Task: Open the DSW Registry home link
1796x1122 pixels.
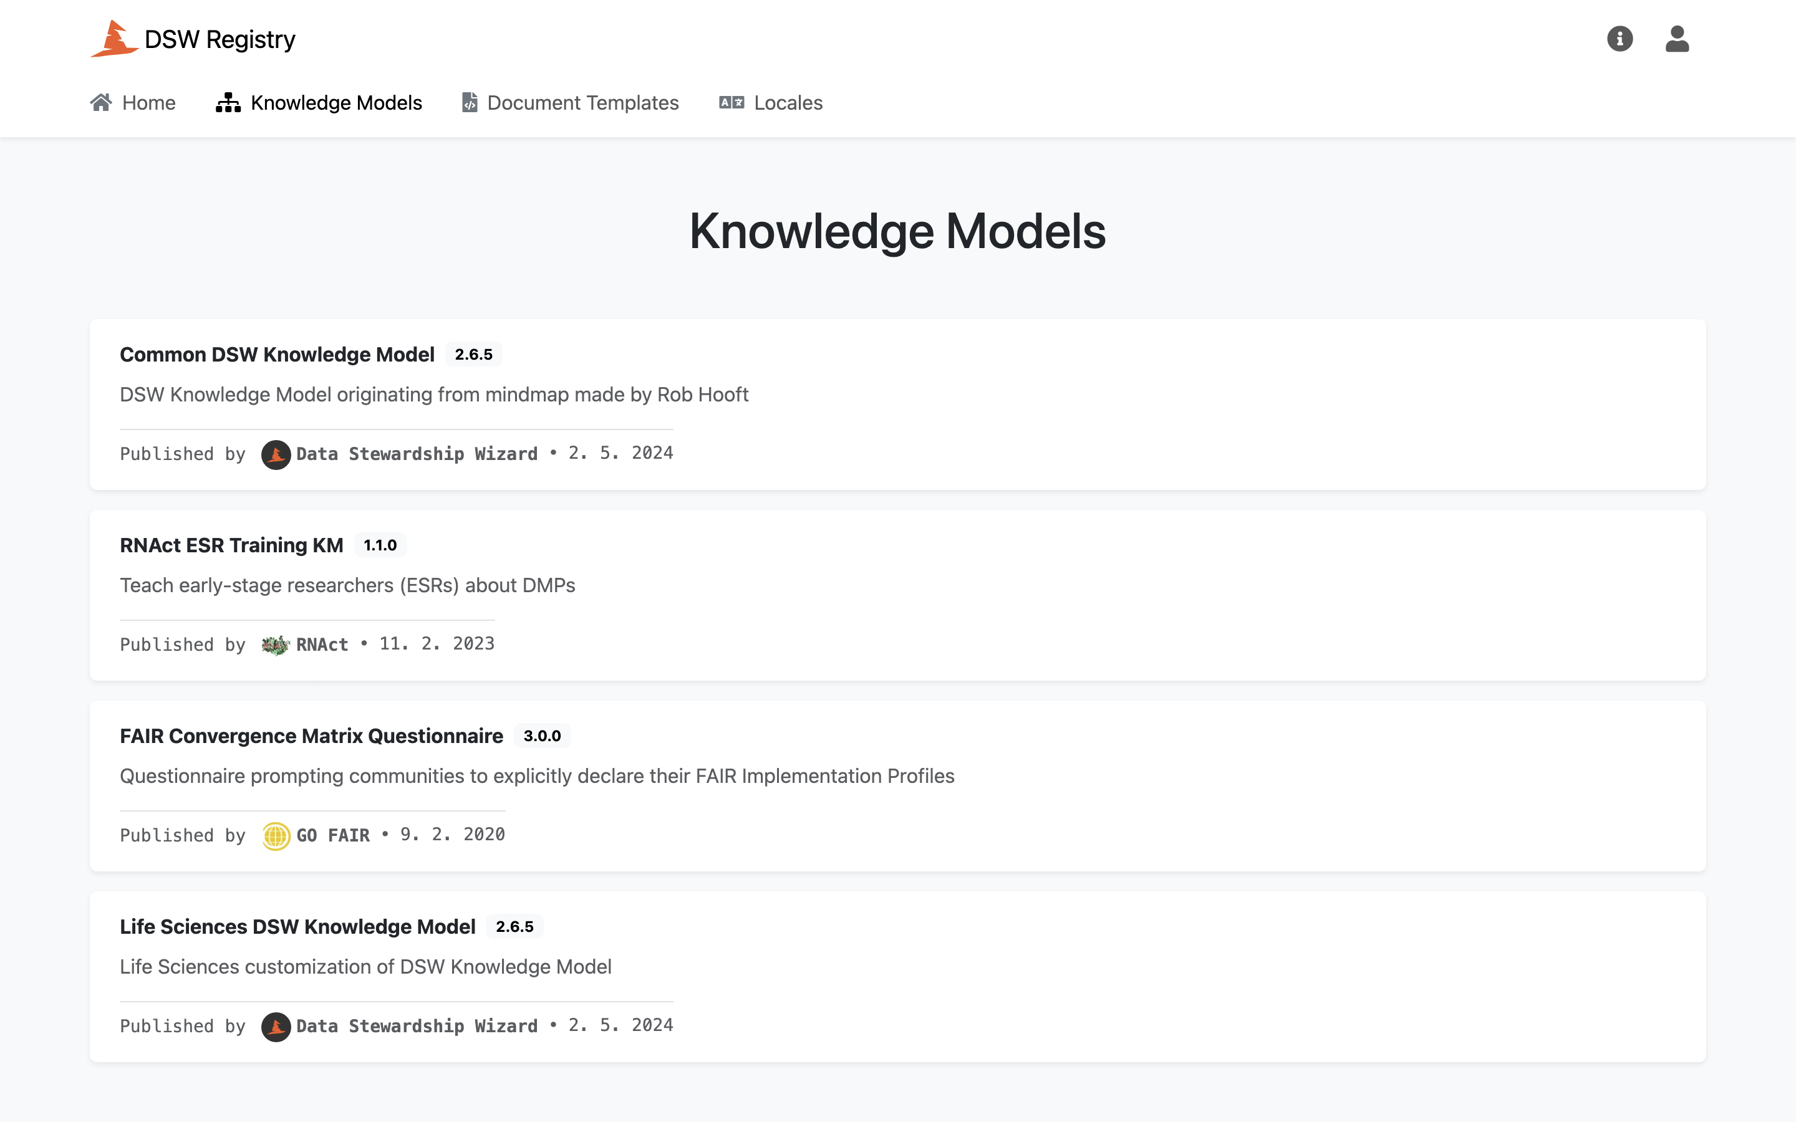Action: coord(193,39)
